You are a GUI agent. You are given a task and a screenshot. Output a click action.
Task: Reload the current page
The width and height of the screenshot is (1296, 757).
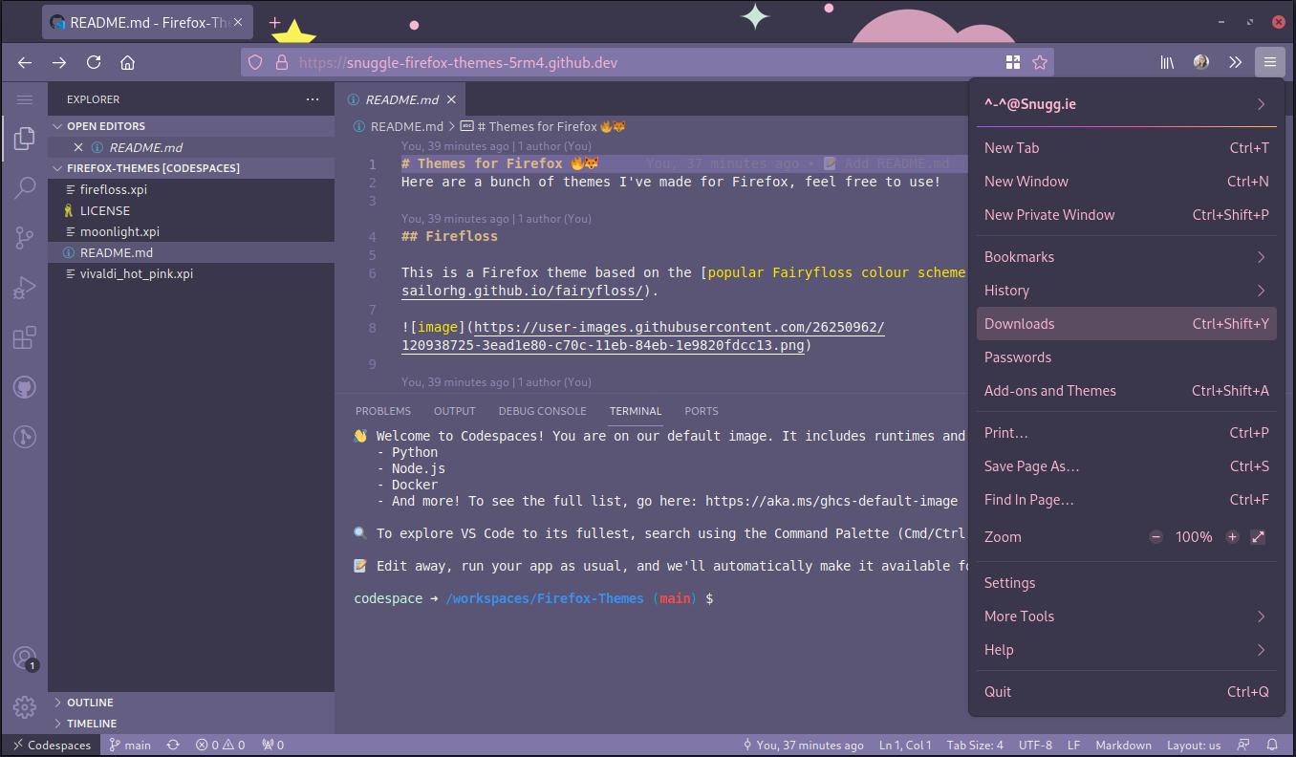click(x=94, y=62)
